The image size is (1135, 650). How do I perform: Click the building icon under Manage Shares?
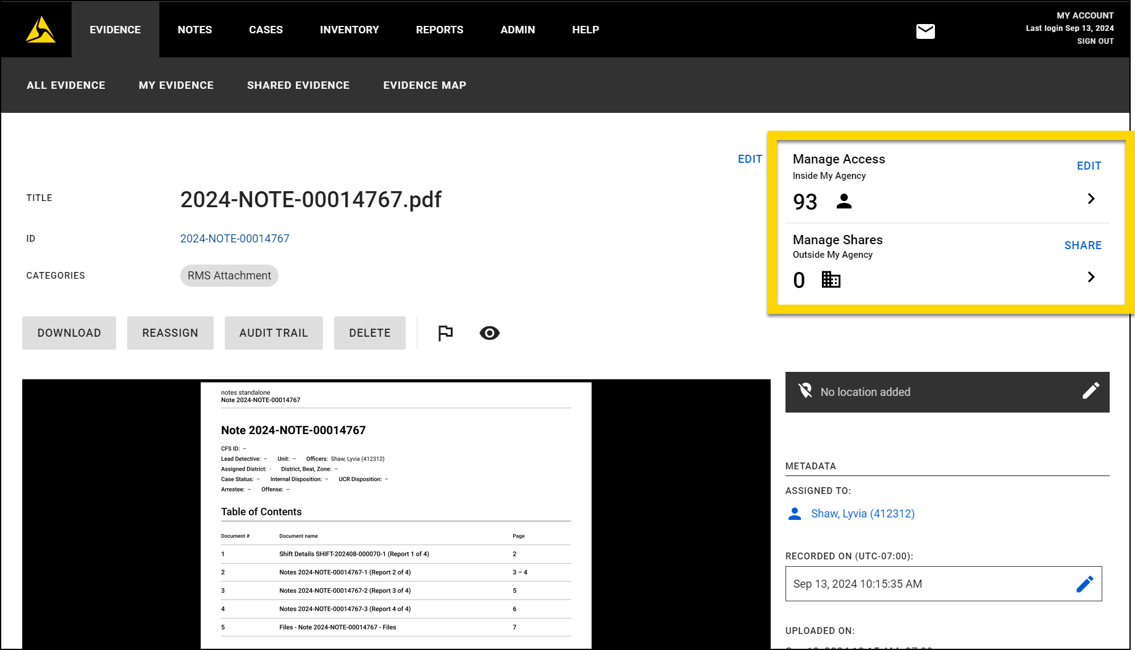tap(831, 280)
